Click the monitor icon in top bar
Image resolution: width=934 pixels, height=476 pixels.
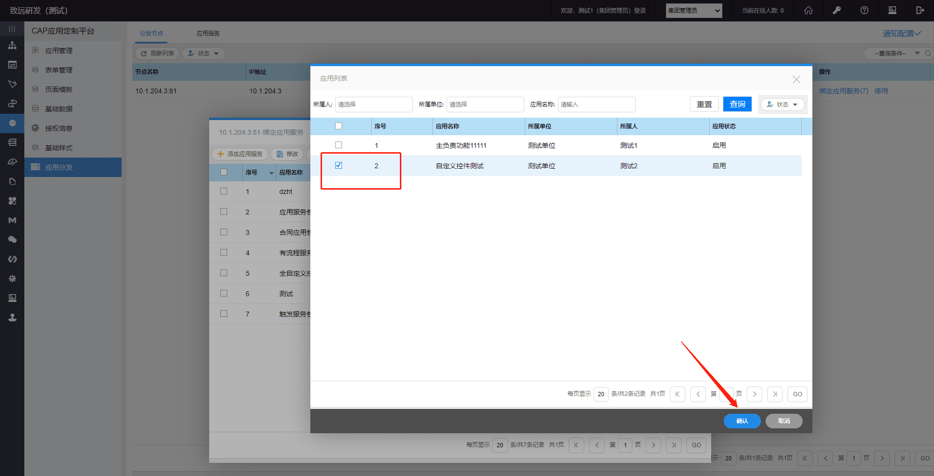click(x=892, y=10)
